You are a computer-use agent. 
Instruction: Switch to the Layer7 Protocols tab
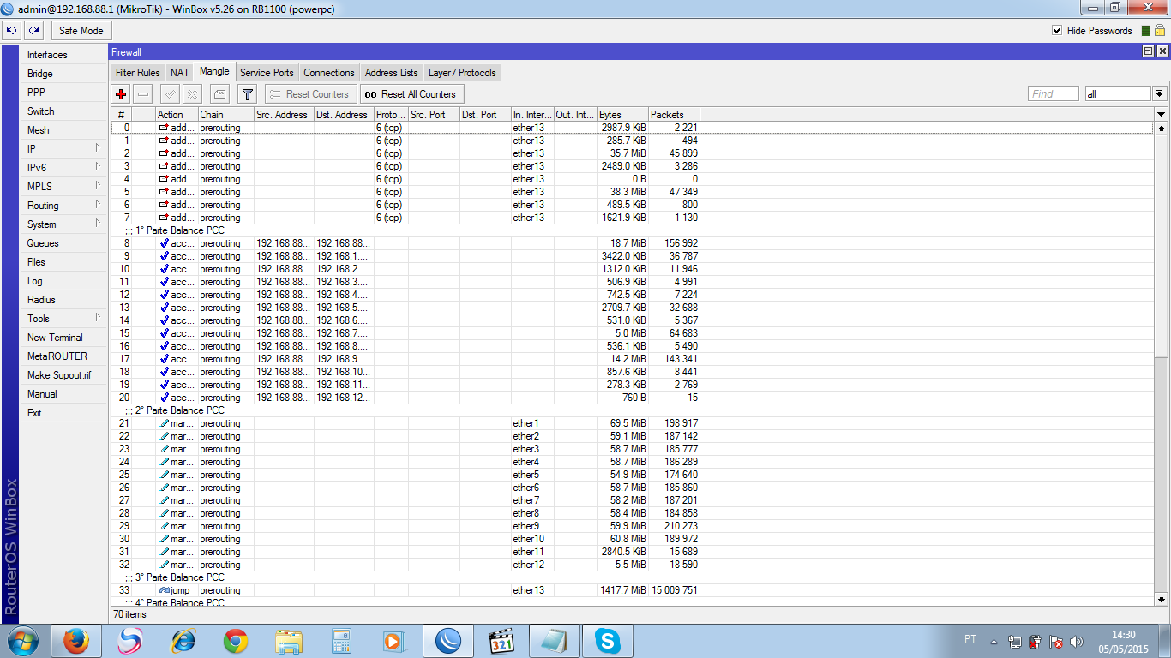coord(462,73)
